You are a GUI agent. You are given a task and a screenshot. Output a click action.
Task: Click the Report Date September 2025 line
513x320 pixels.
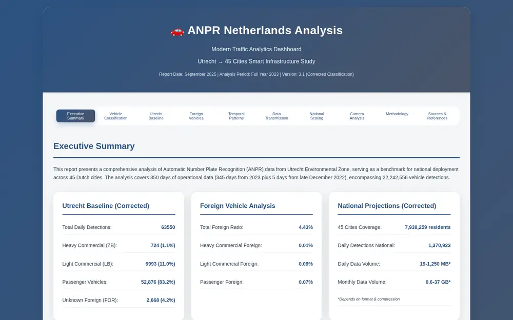coord(256,74)
